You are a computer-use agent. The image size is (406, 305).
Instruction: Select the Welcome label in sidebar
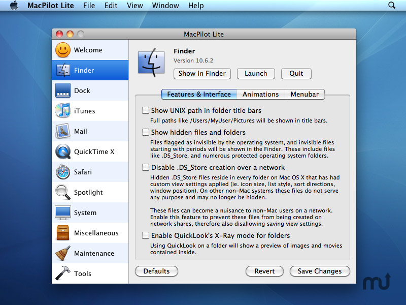click(x=88, y=50)
